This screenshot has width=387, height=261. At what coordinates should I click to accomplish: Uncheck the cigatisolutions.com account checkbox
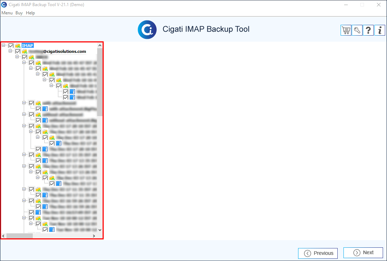[18, 51]
